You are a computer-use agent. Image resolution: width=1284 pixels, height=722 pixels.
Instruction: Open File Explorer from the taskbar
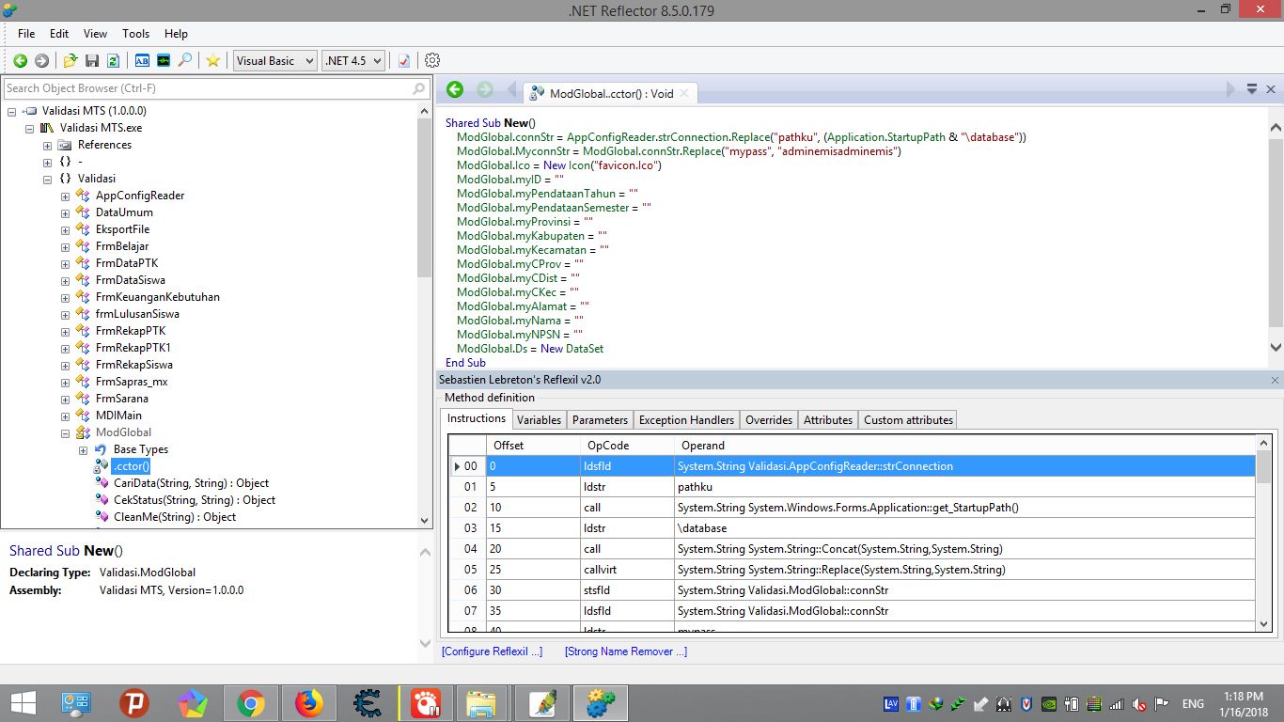click(x=481, y=703)
